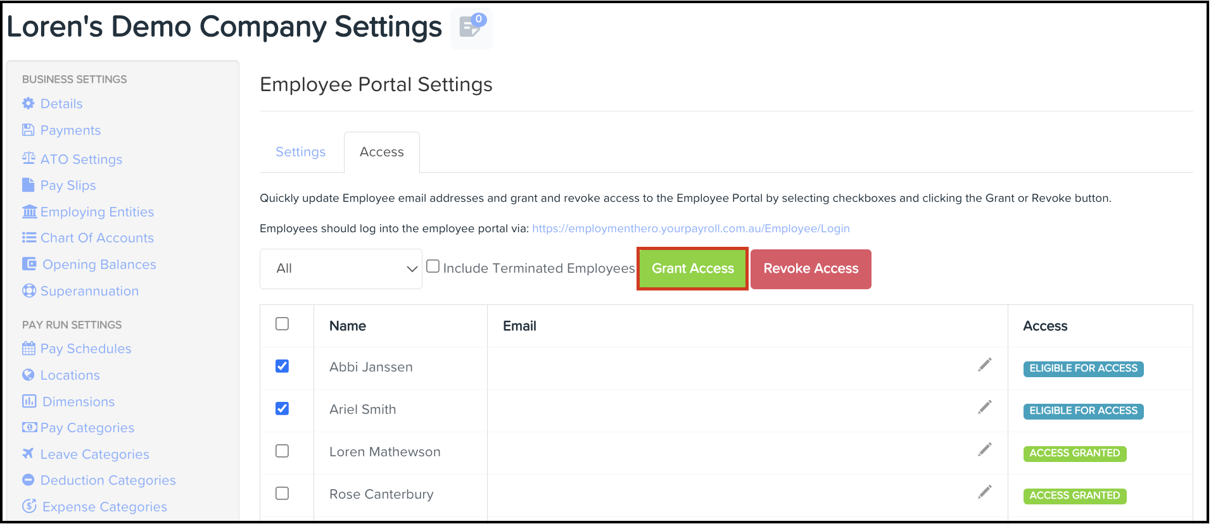Click the edit pencil for Rose Canterbury
This screenshot has width=1211, height=524.
tap(985, 492)
